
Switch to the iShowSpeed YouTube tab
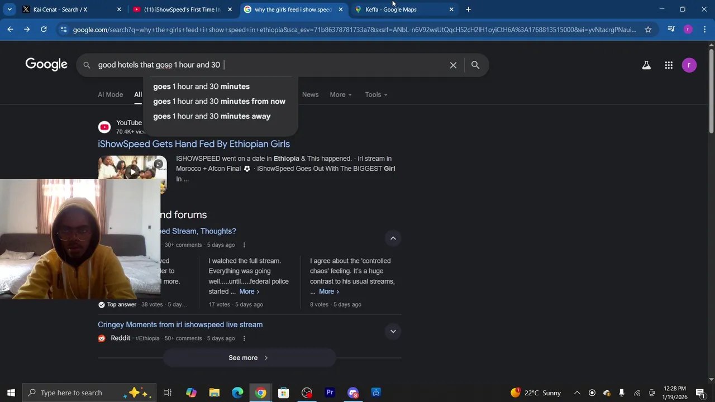click(183, 9)
